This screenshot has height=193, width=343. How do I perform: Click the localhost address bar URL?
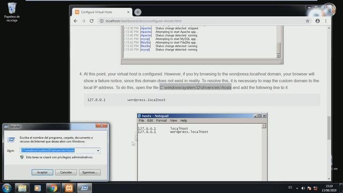(x=144, y=21)
